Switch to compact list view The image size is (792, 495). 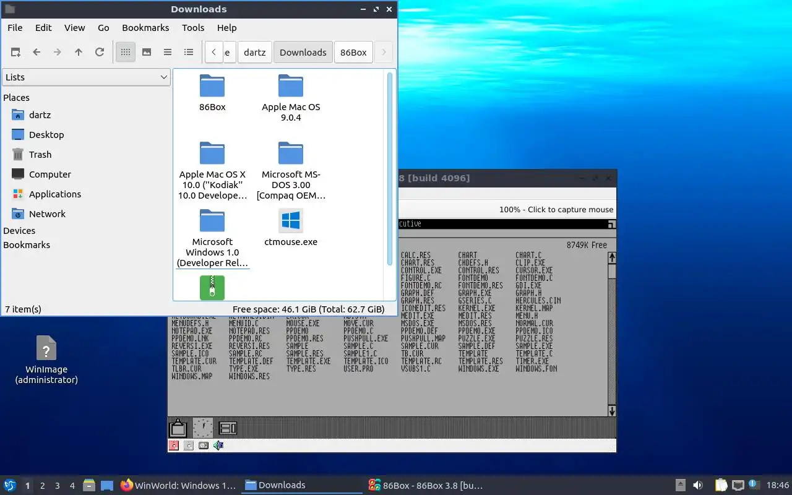click(x=168, y=53)
